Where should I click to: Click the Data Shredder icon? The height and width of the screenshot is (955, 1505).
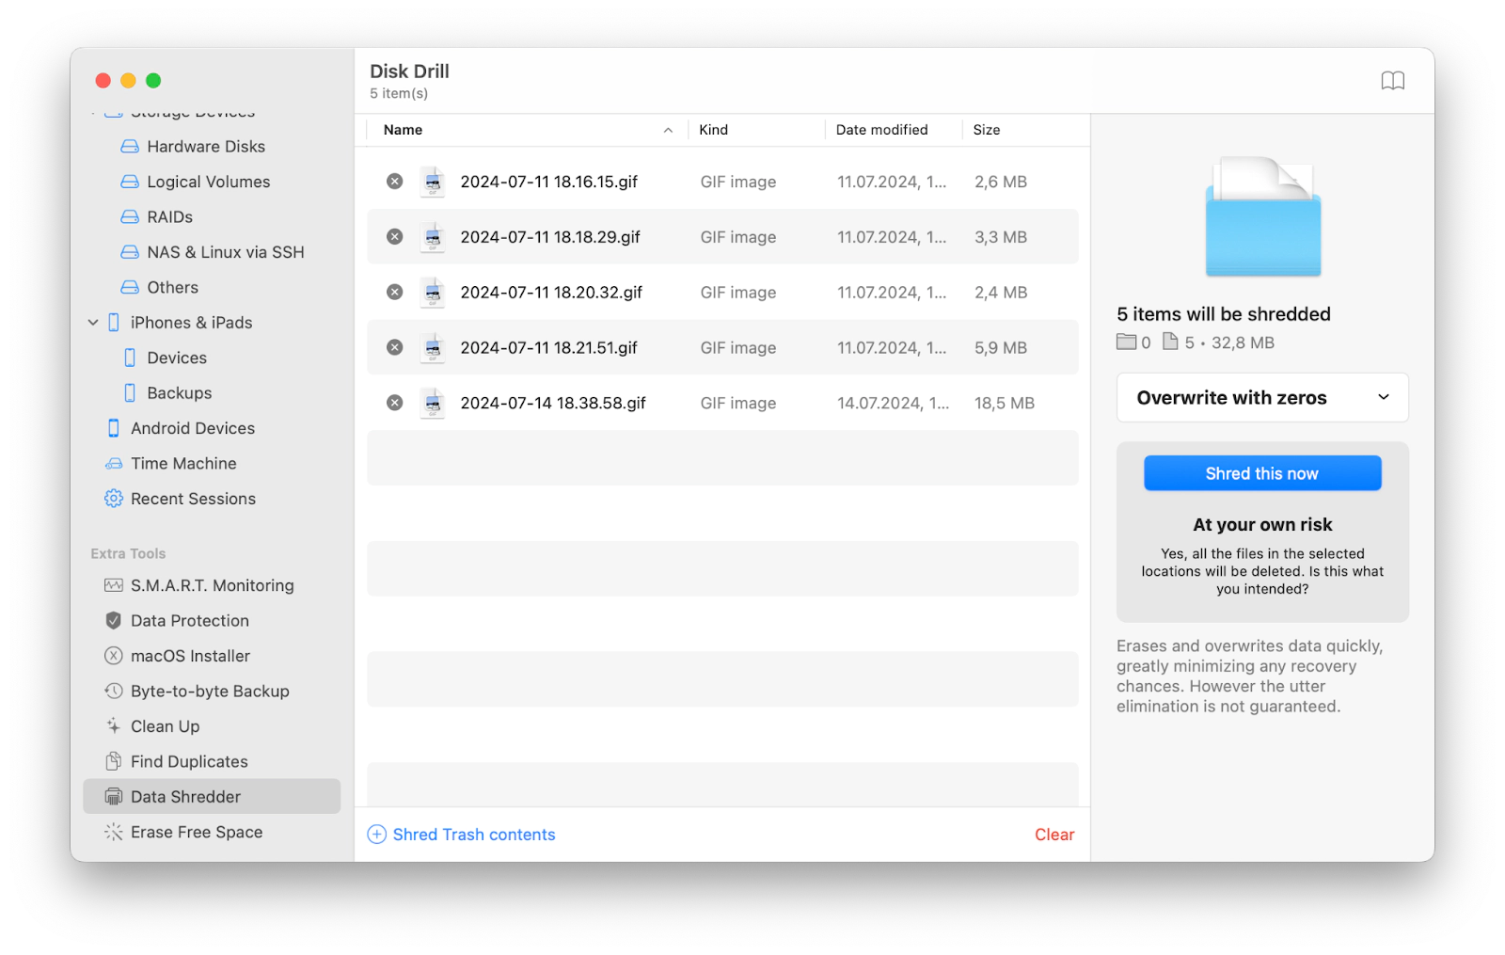(114, 797)
